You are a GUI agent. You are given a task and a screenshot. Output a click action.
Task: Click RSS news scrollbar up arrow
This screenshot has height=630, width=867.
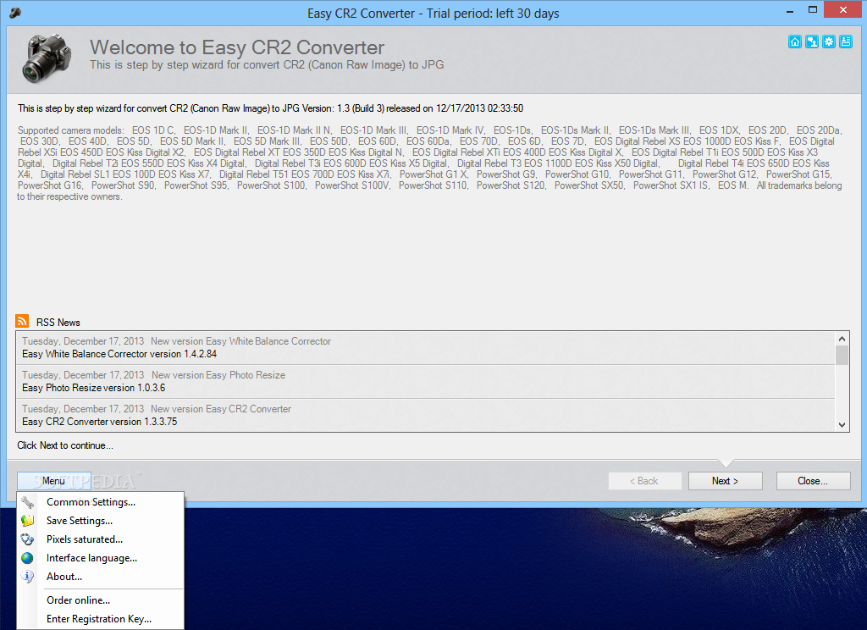click(x=842, y=339)
